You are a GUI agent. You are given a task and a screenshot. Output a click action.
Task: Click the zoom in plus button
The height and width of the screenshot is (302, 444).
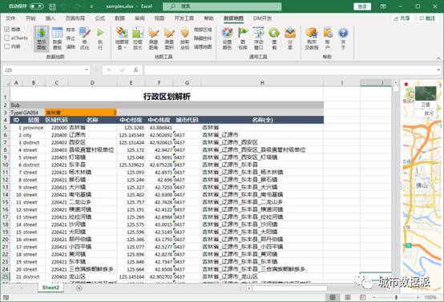tap(418, 297)
